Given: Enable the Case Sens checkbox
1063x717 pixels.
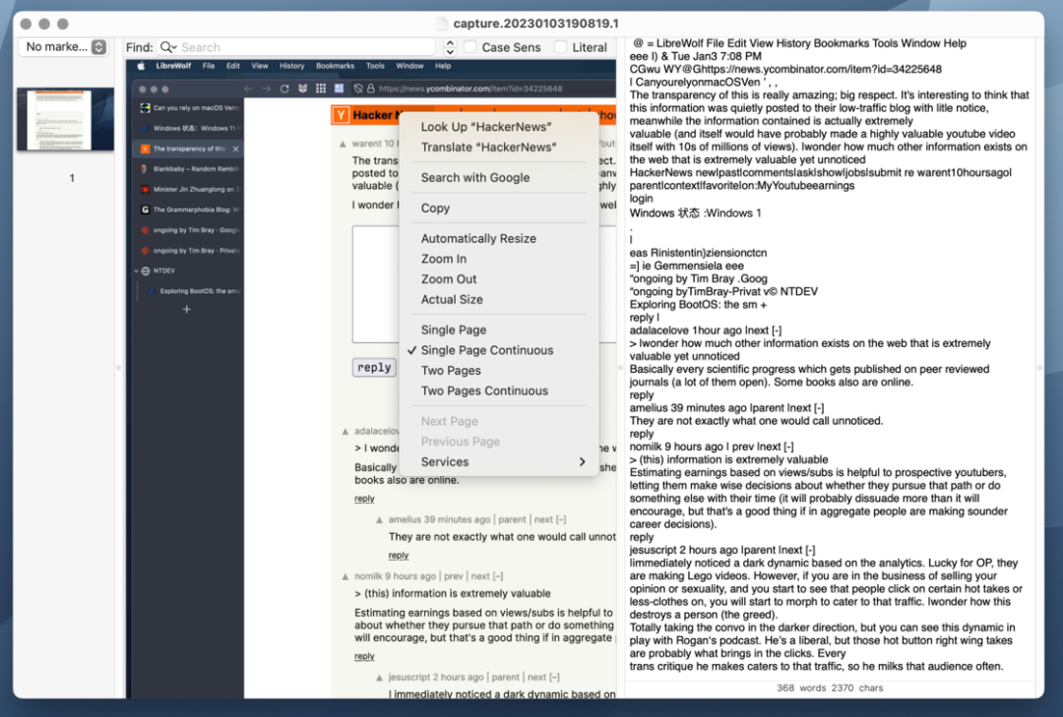Looking at the screenshot, I should (469, 47).
